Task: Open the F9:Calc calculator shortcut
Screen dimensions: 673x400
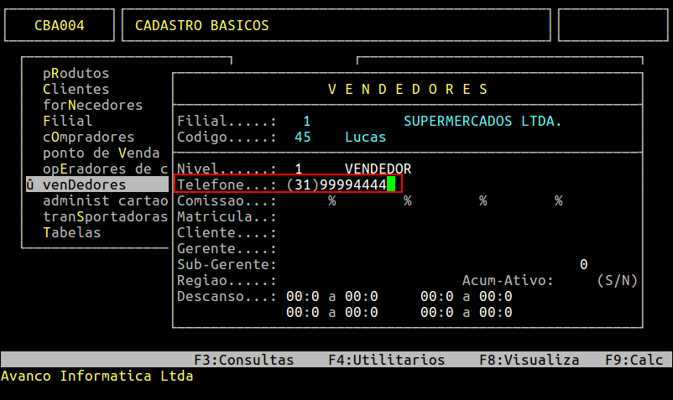Action: [634, 360]
